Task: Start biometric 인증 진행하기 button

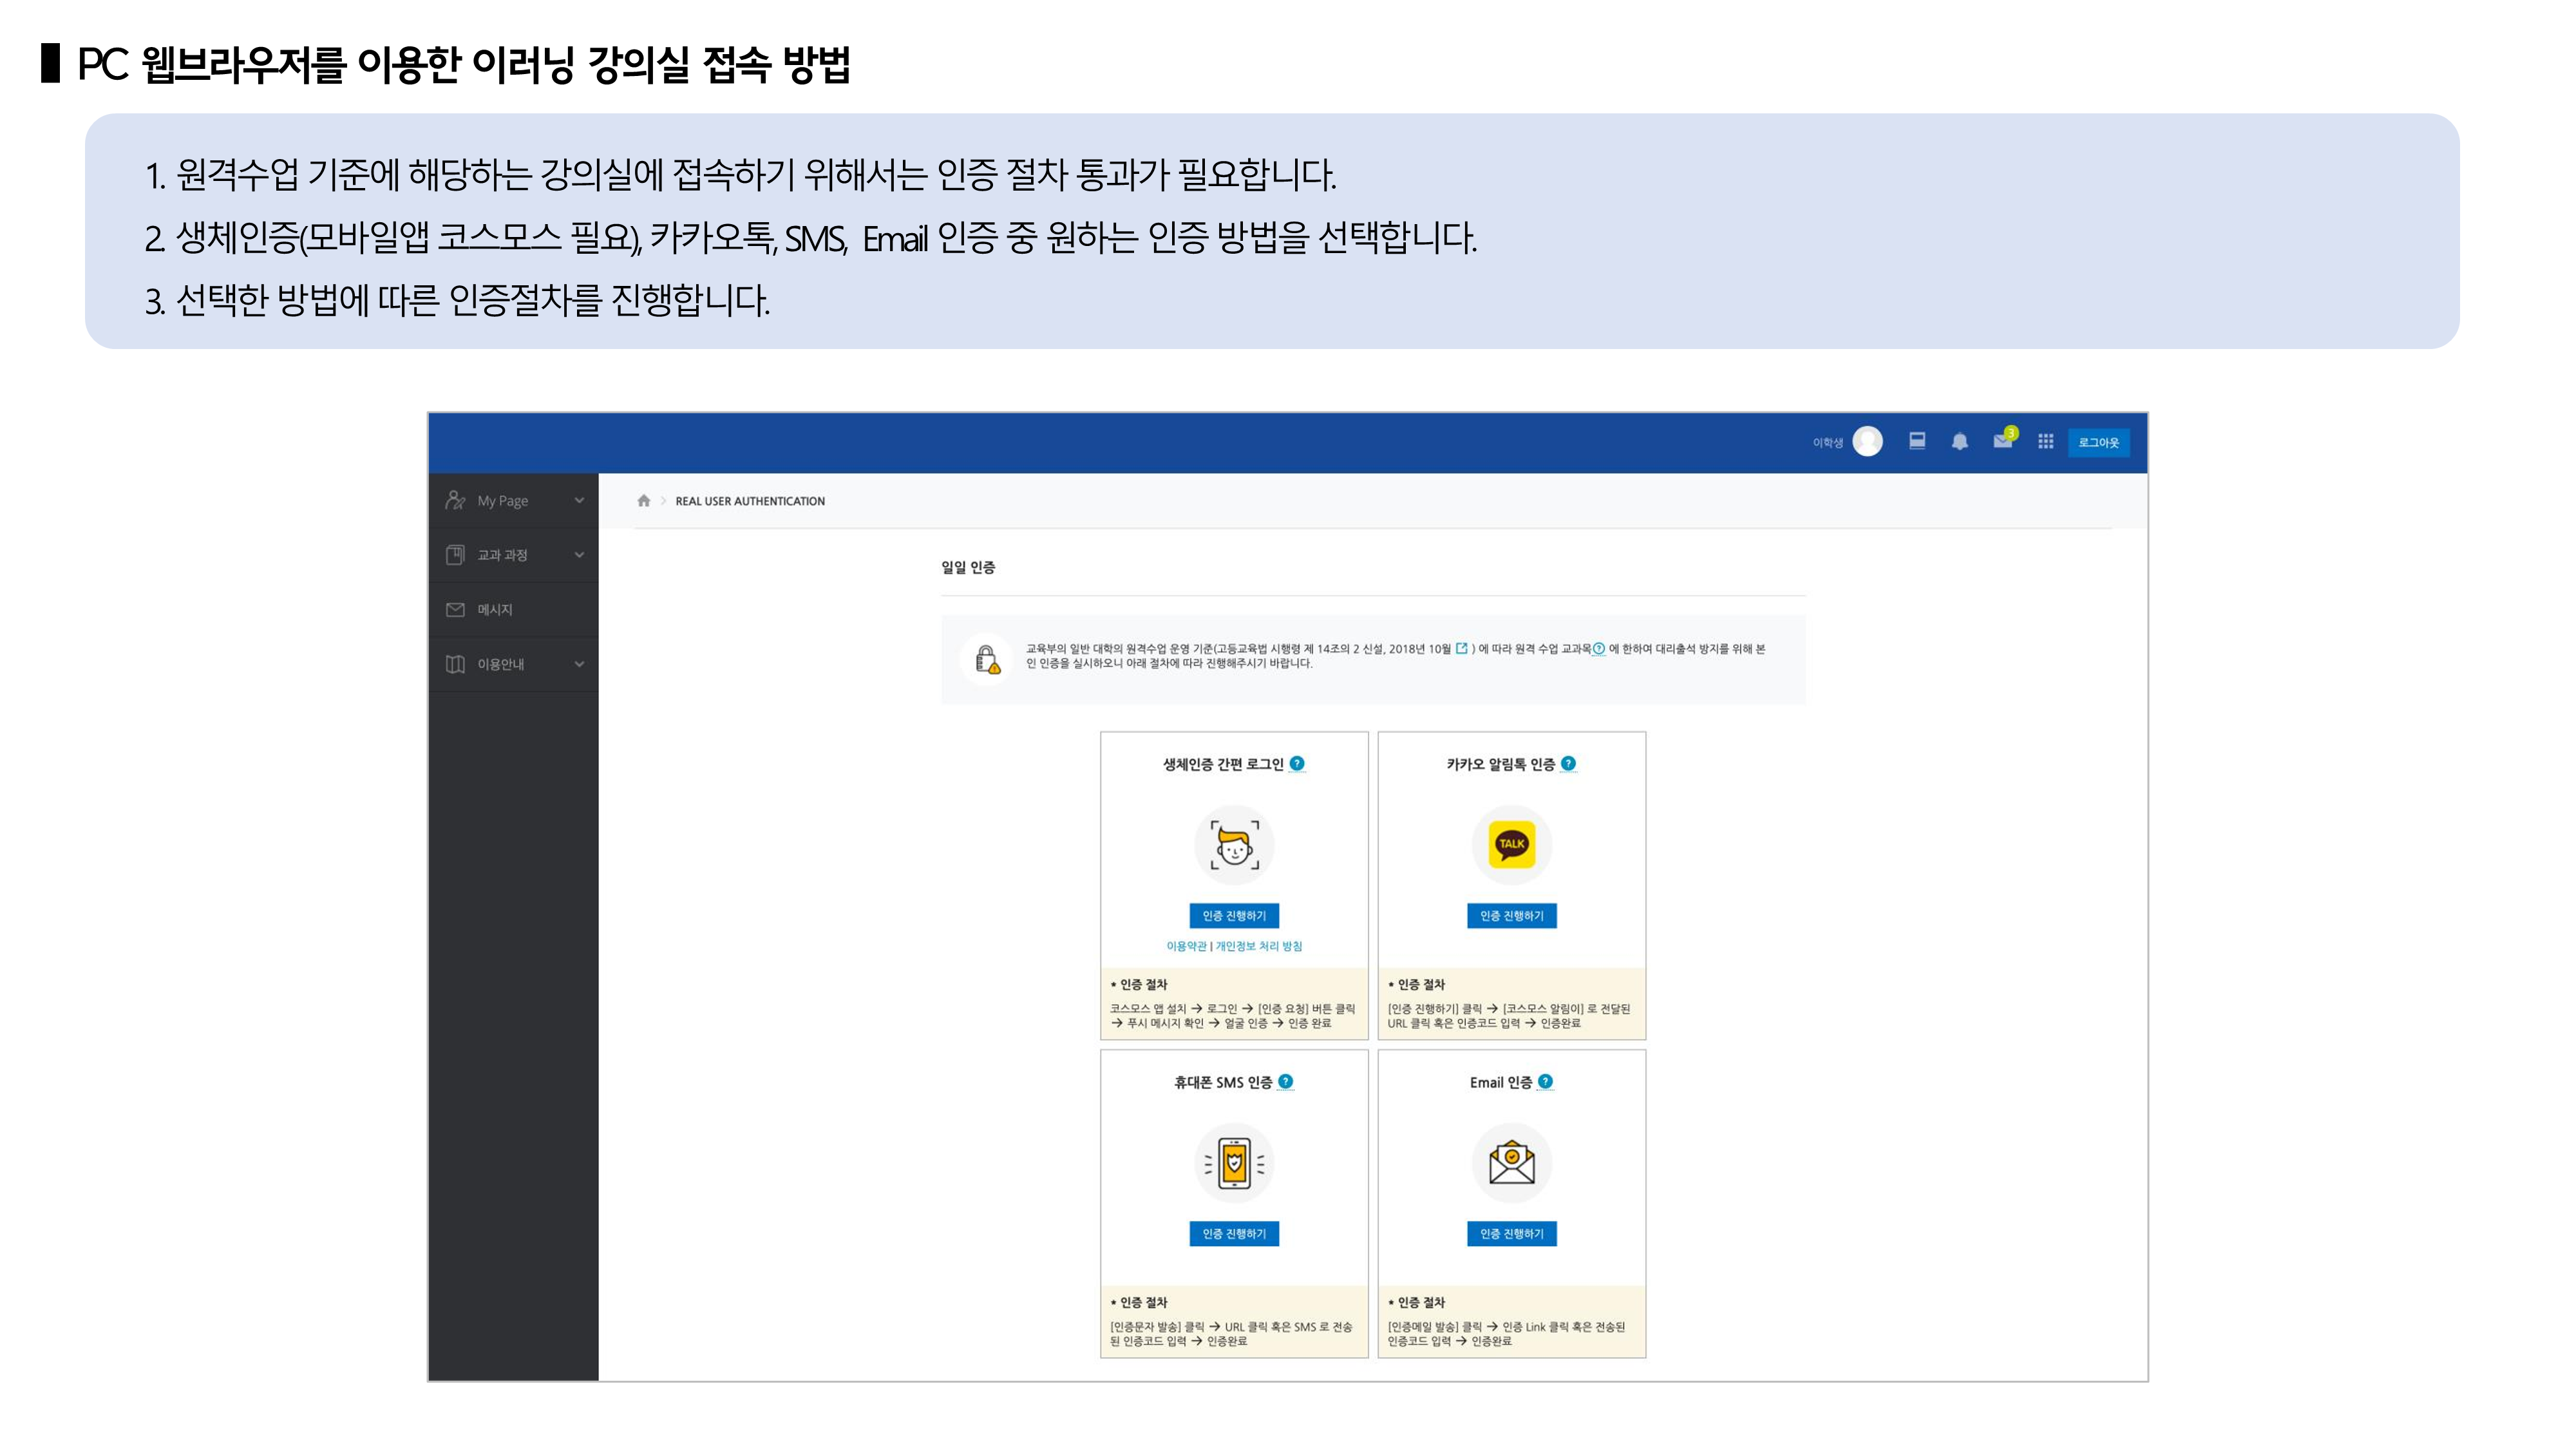Action: [1233, 915]
